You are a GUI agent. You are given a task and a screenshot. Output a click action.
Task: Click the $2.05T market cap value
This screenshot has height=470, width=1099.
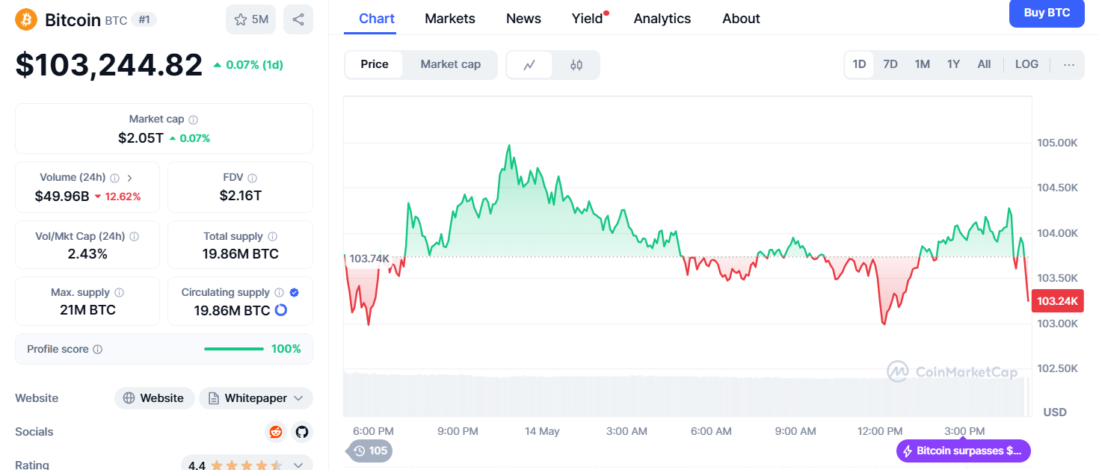pos(141,138)
